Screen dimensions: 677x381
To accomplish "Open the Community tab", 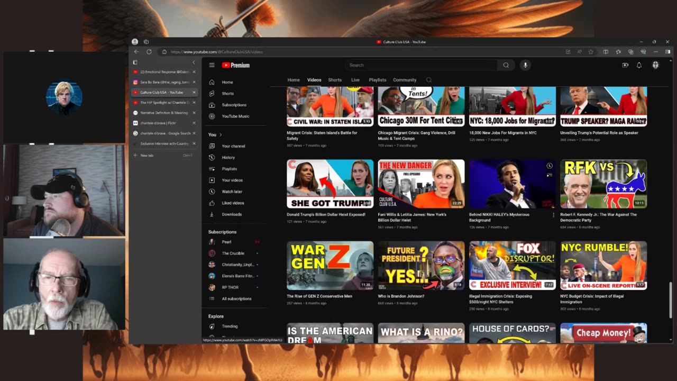I will point(405,80).
